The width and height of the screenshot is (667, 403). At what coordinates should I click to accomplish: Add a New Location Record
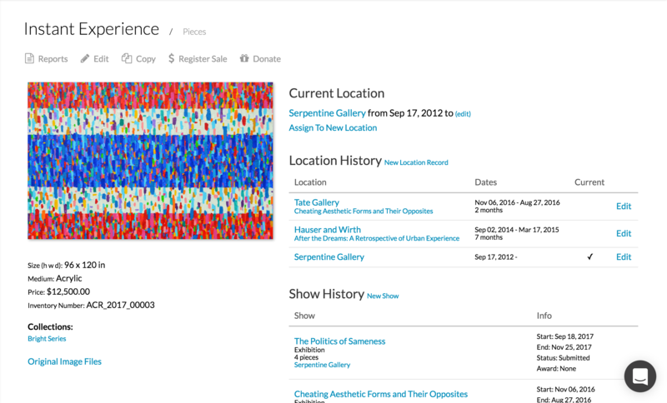[416, 162]
